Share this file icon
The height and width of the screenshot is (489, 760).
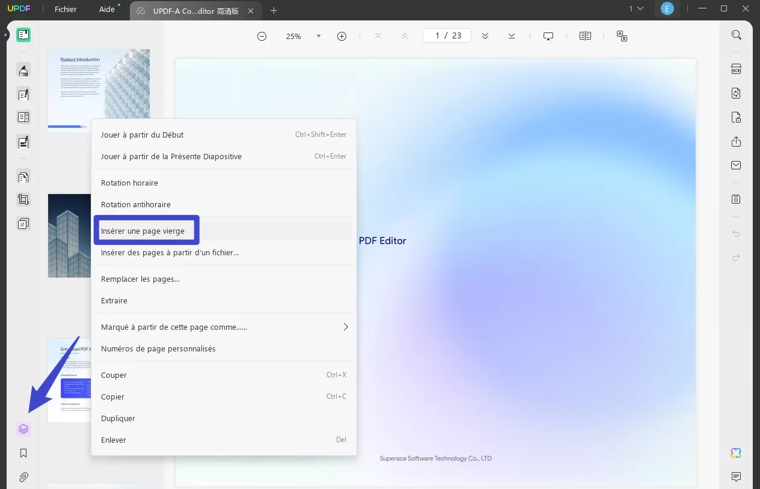pyautogui.click(x=736, y=141)
